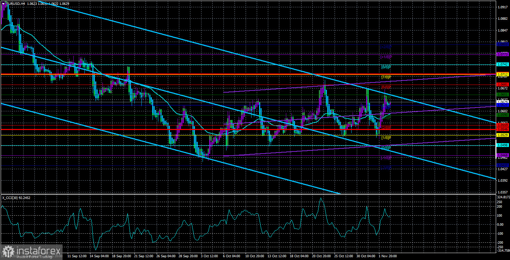Click the [6/8]P Murray level label
This screenshot has height=260, width=510.
click(386, 87)
